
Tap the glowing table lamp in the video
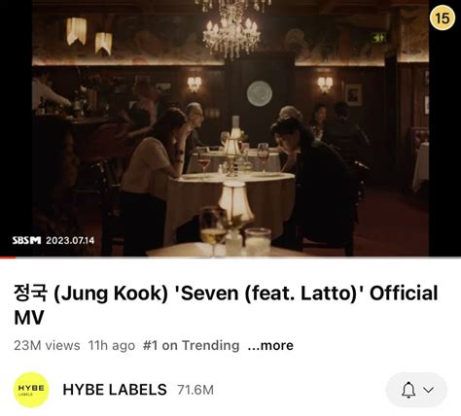[x=235, y=201]
